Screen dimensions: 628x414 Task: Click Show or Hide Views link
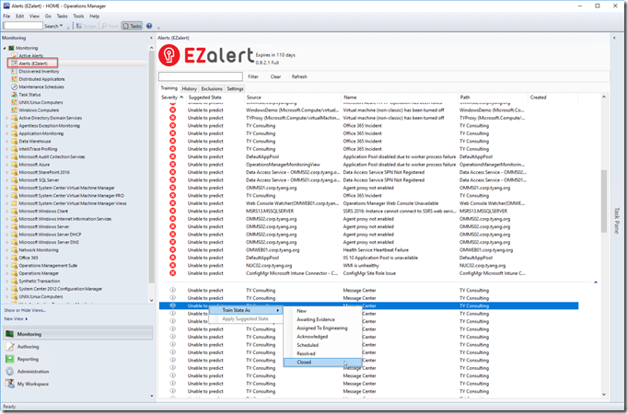point(25,310)
